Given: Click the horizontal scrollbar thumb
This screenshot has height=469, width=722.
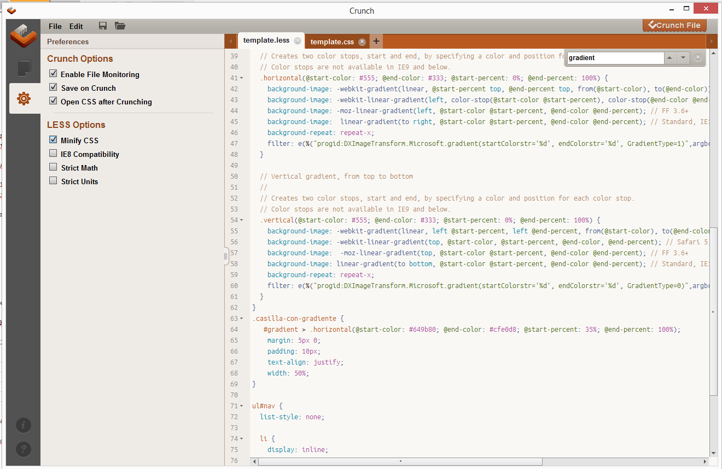Looking at the screenshot, I should [400, 462].
